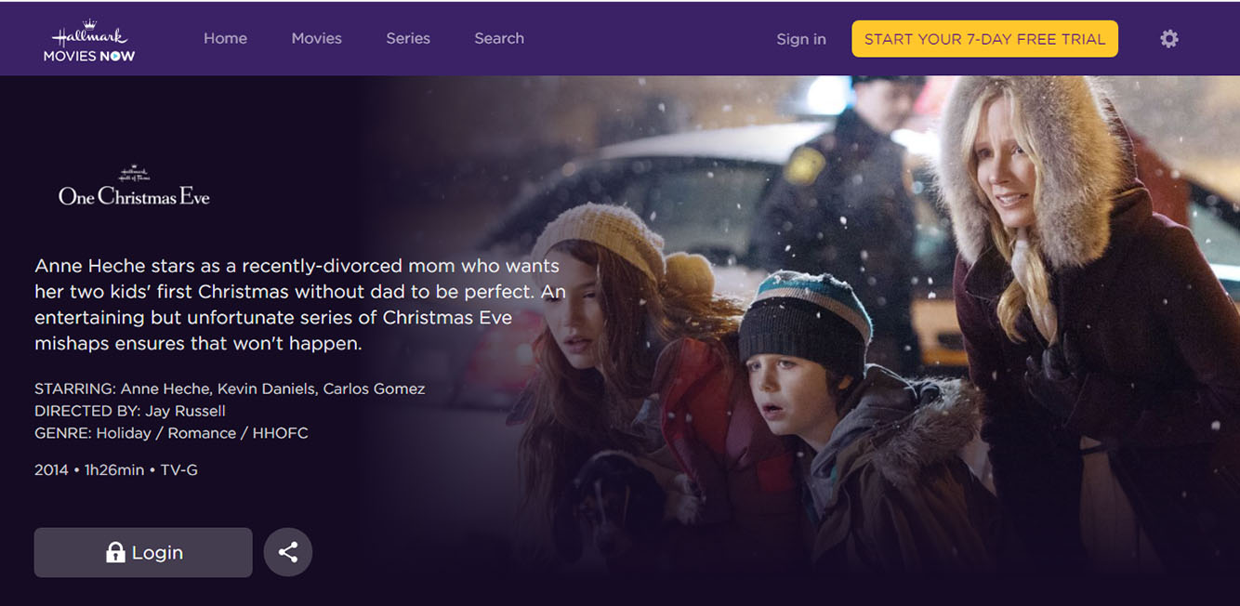Click the "STARRING: Anne Heche, Kevin Daniels, Carlos Gomez" line
1240x606 pixels.
pyautogui.click(x=230, y=389)
